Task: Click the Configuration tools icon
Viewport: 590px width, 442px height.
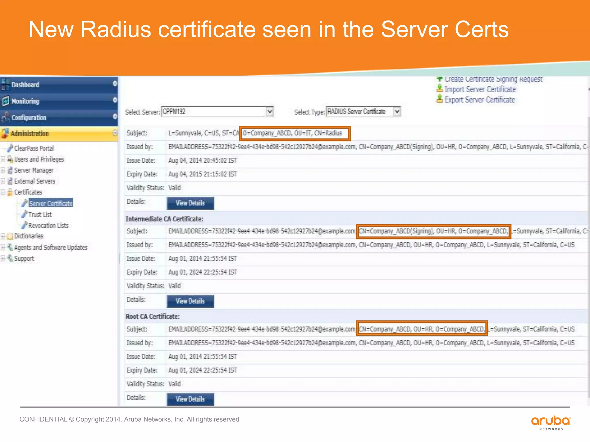Action: pyautogui.click(x=5, y=117)
